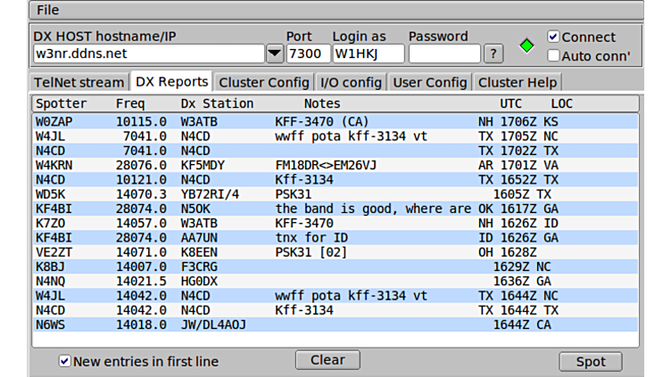Switch to the TelNet stream tab
The height and width of the screenshot is (377, 671).
click(x=79, y=82)
